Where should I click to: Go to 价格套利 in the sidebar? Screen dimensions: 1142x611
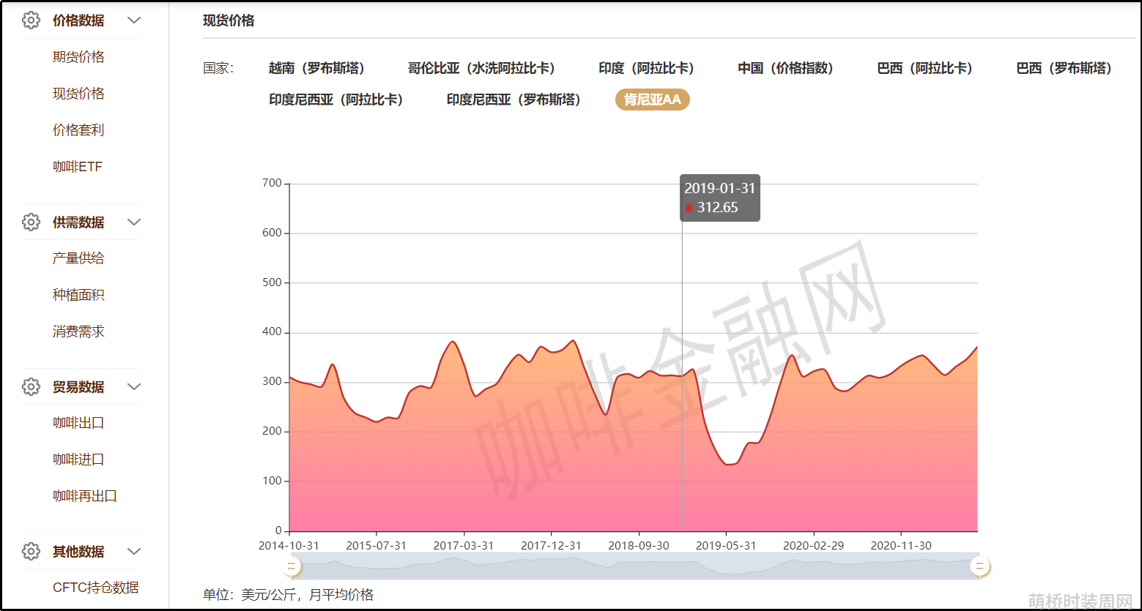tap(78, 130)
